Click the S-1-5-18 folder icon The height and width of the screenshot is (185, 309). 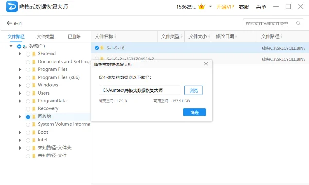point(102,48)
